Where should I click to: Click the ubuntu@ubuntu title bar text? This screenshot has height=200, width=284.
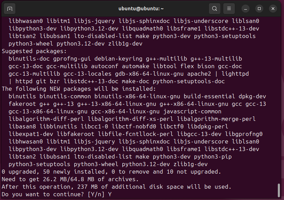click(141, 9)
